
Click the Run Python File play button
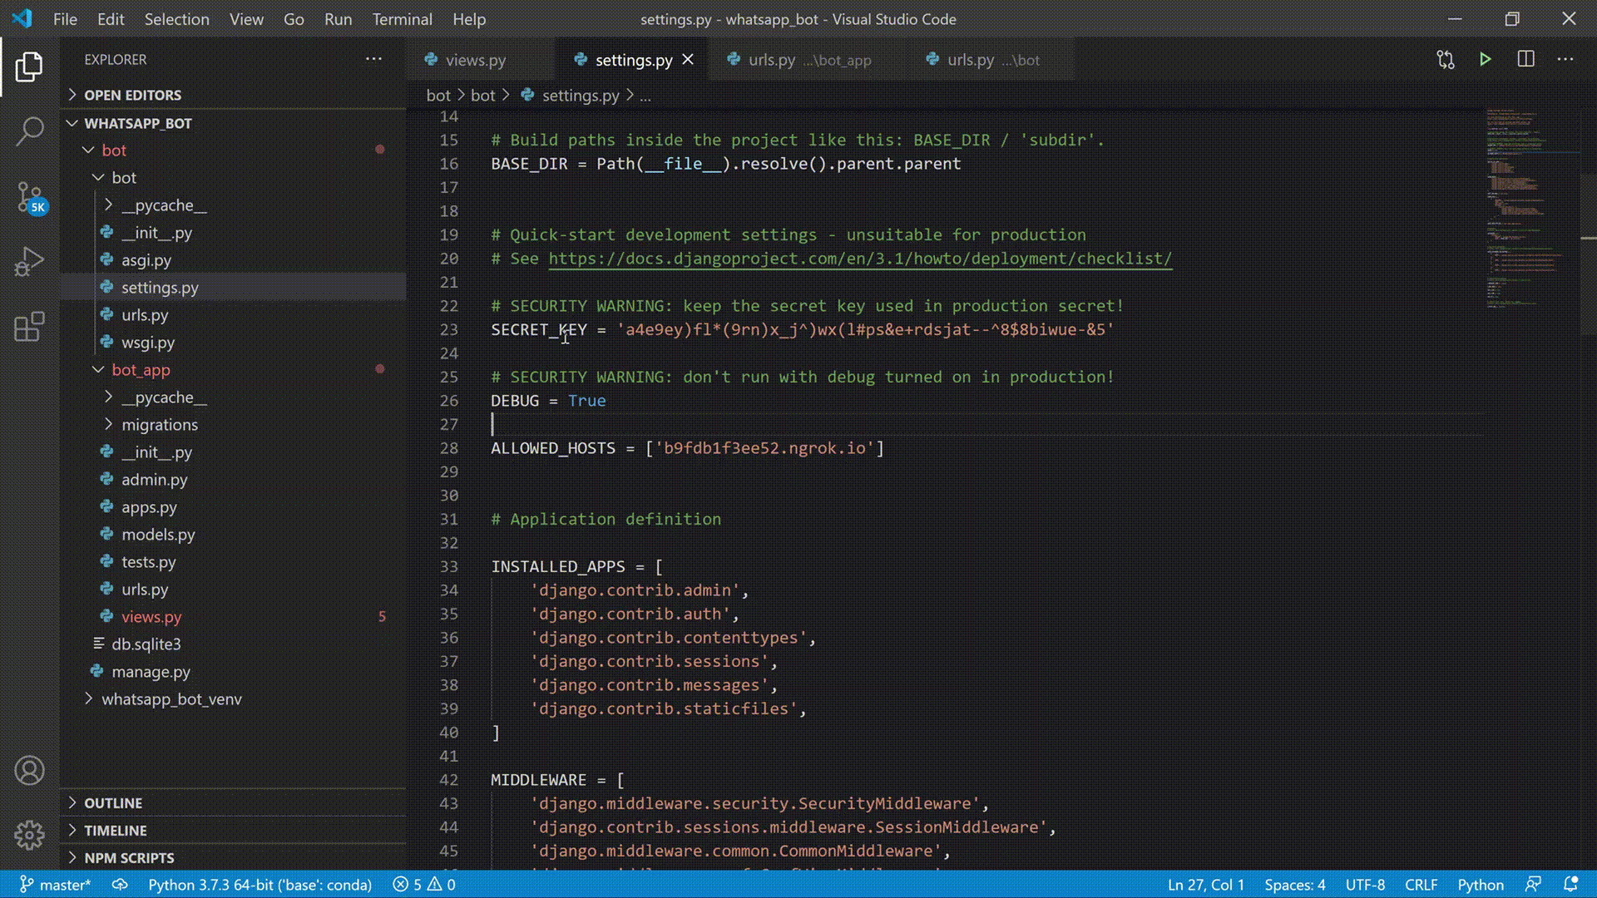pos(1485,59)
